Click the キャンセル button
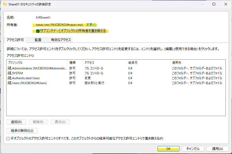 pyautogui.click(x=193, y=149)
